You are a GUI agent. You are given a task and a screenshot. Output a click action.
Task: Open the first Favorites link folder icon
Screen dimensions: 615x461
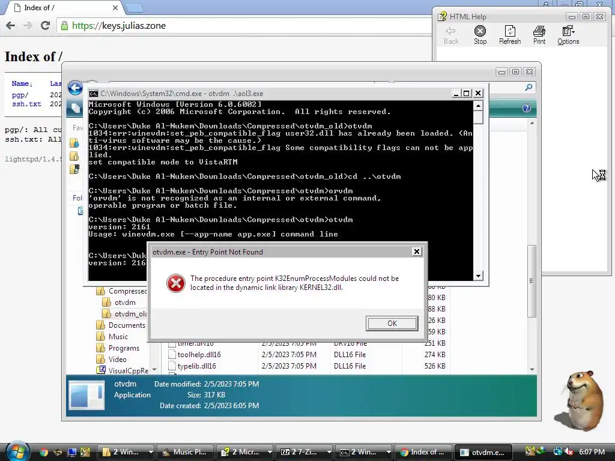tap(74, 143)
